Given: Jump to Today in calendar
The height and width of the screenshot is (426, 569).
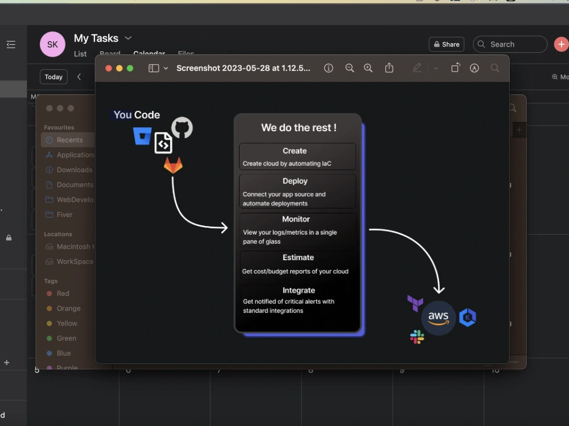Looking at the screenshot, I should [x=53, y=77].
